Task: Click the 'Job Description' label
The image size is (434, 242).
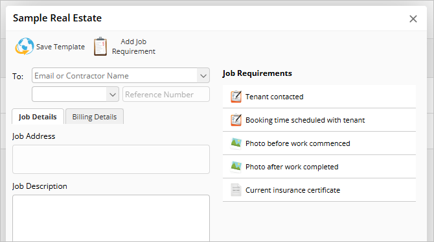Action: 40,186
